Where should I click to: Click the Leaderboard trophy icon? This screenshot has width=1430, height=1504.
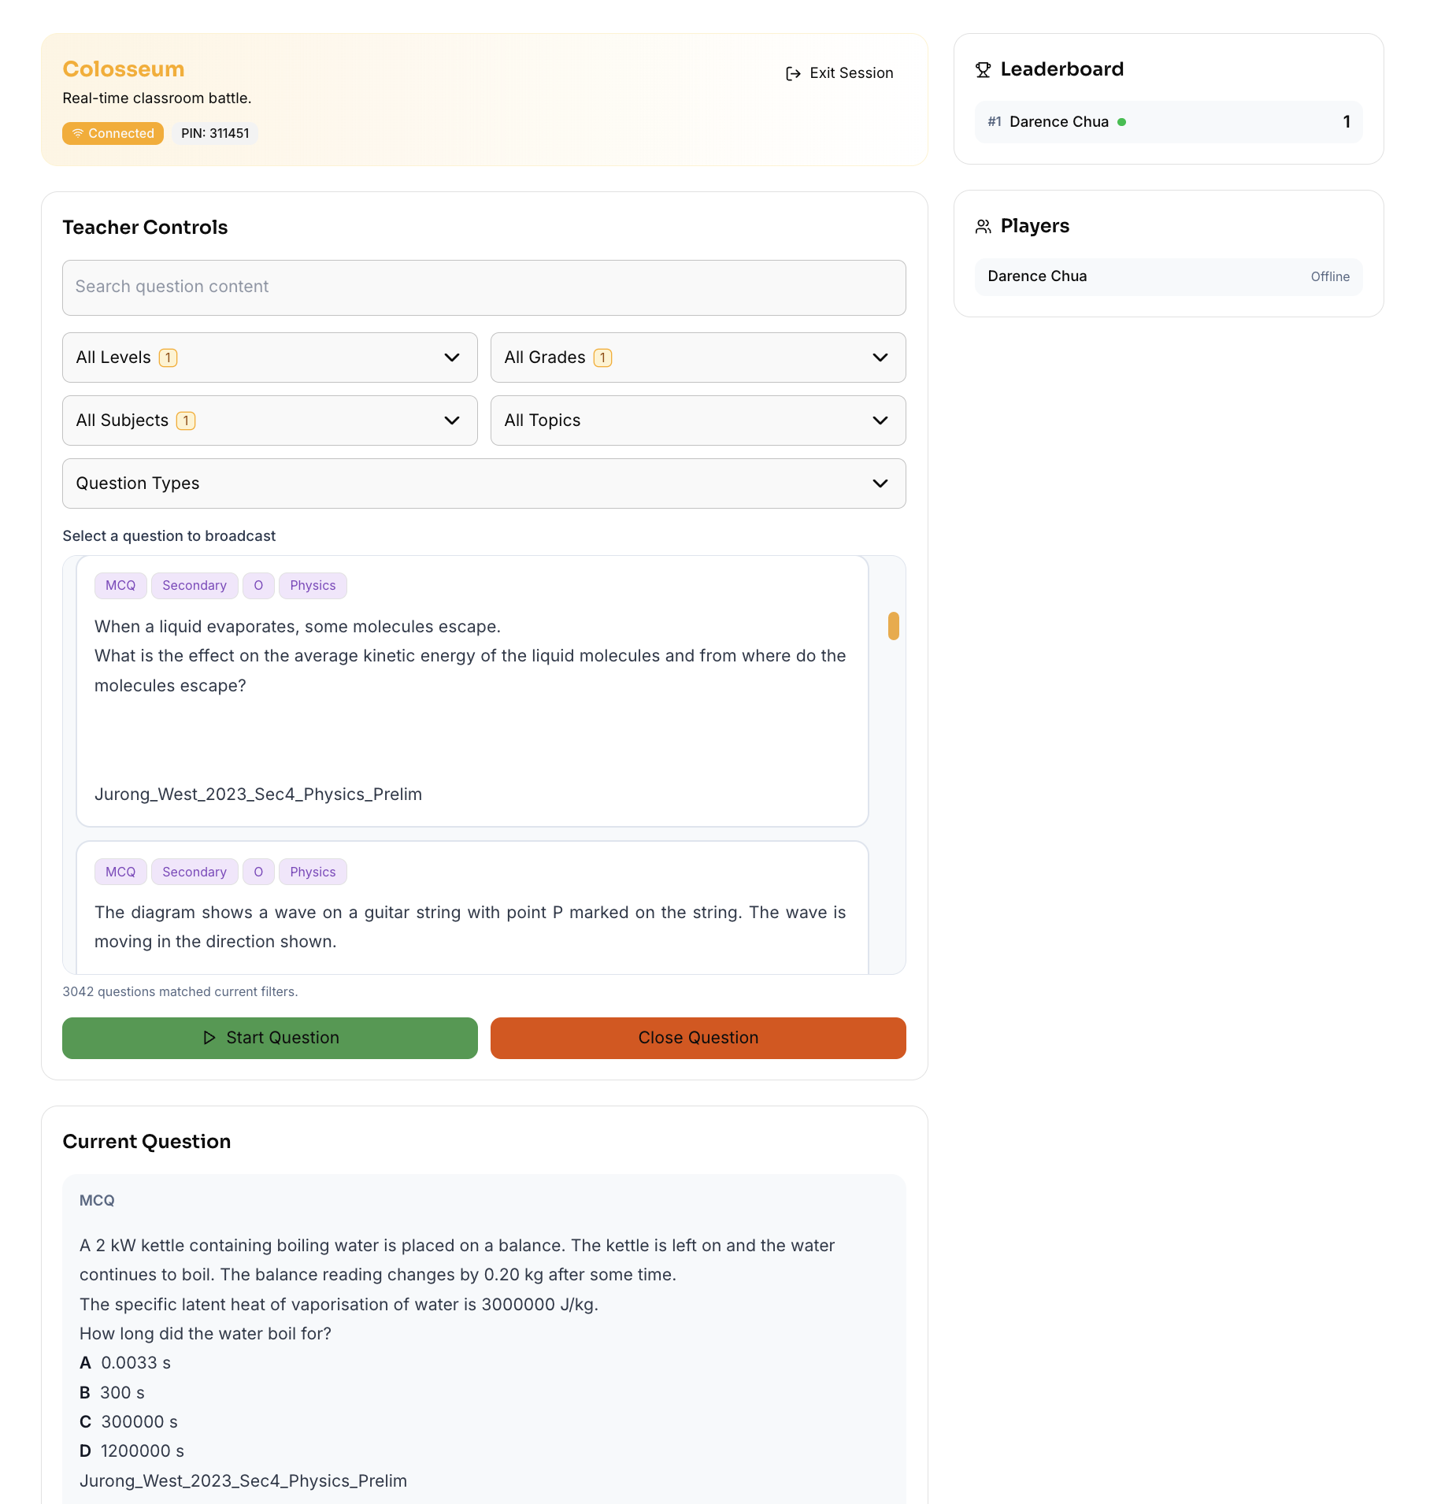click(x=983, y=70)
